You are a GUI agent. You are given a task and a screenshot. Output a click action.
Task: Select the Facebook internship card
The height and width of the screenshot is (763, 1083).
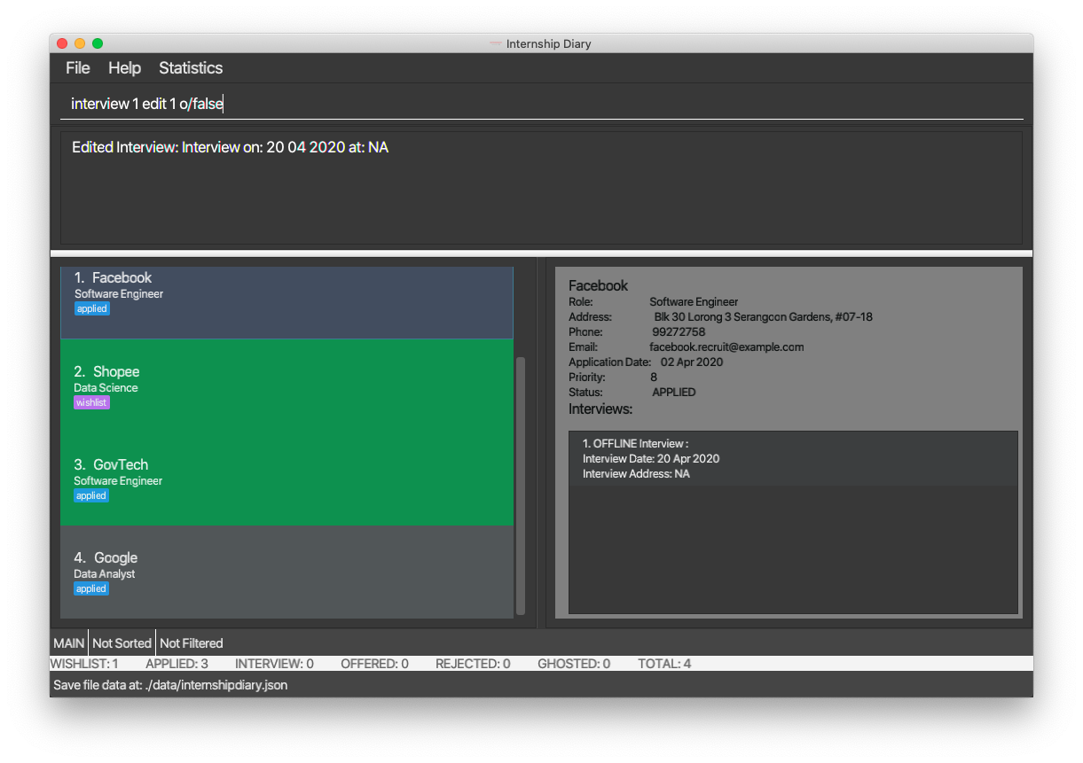click(x=286, y=303)
